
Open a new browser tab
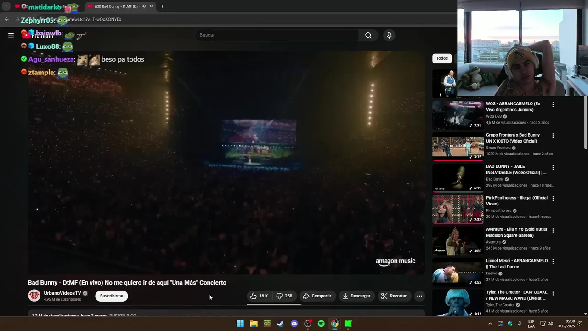[162, 6]
